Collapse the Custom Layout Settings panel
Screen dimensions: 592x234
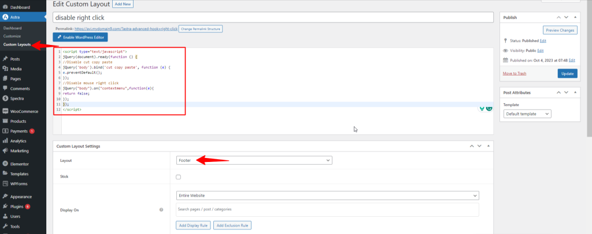click(x=488, y=146)
